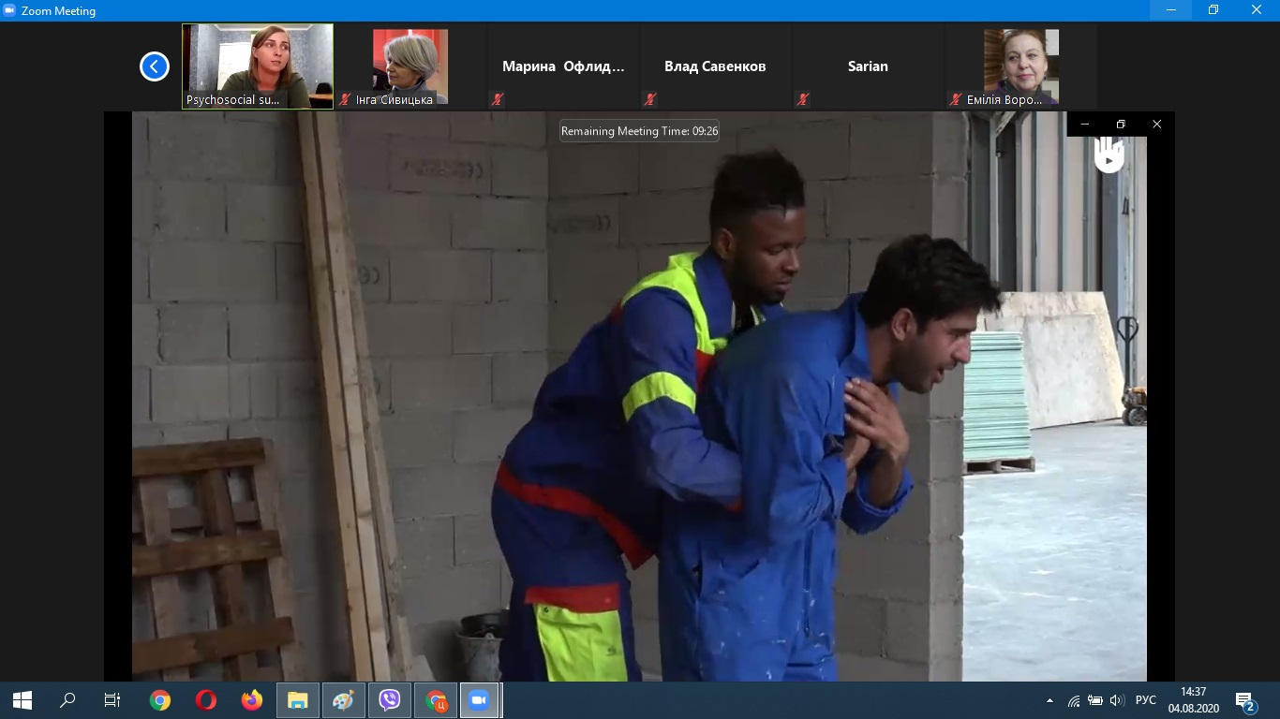Screen dimensions: 1280x719
Task: Click the muted mic icon on Влад Савенков tile
Action: (650, 99)
